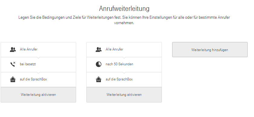This screenshot has height=117, width=254.
Task: Select Alle Anrufer text in the 50 Sekunden card
Action: 114,49
